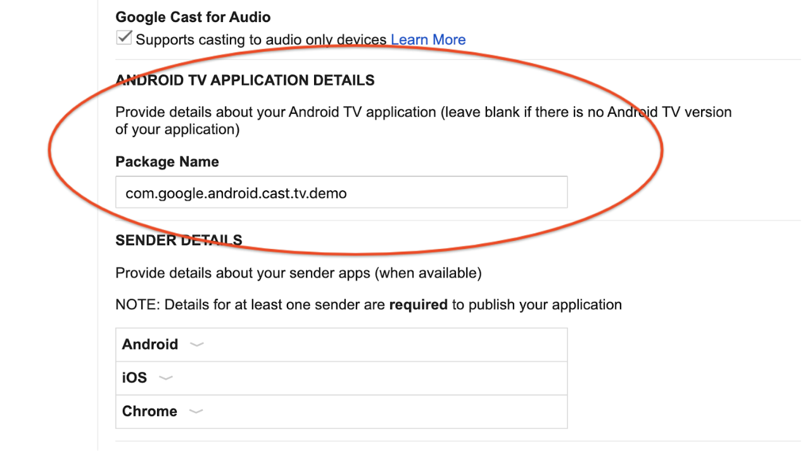Click the blue Learn More hyperlink
Image resolution: width=803 pixels, height=464 pixels.
427,39
